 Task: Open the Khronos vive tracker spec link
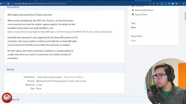coord(60,32)
